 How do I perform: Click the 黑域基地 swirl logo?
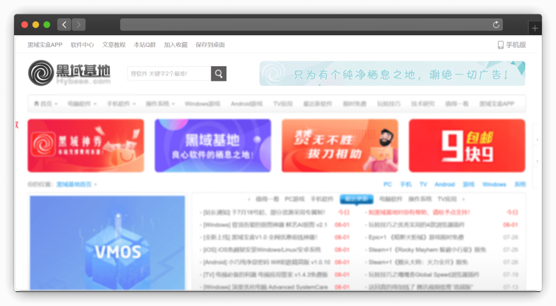69,73
